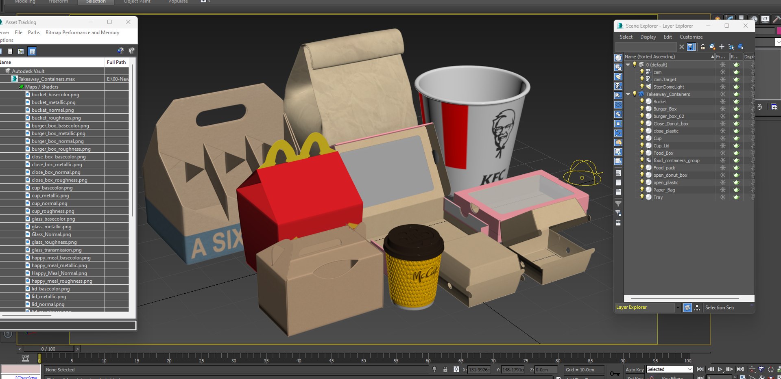The image size is (781, 379).
Task: Toggle visibility of Takeaway_Containers layer
Action: tap(635, 94)
